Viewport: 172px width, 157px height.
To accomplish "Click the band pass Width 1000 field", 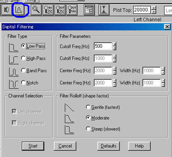I will (x=152, y=71).
